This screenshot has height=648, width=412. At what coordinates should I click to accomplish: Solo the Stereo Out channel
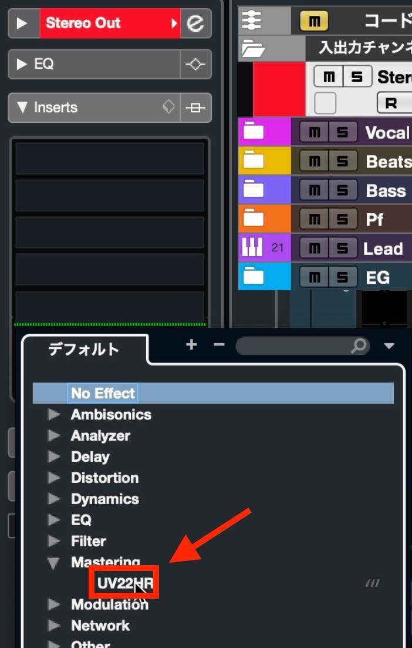[357, 76]
